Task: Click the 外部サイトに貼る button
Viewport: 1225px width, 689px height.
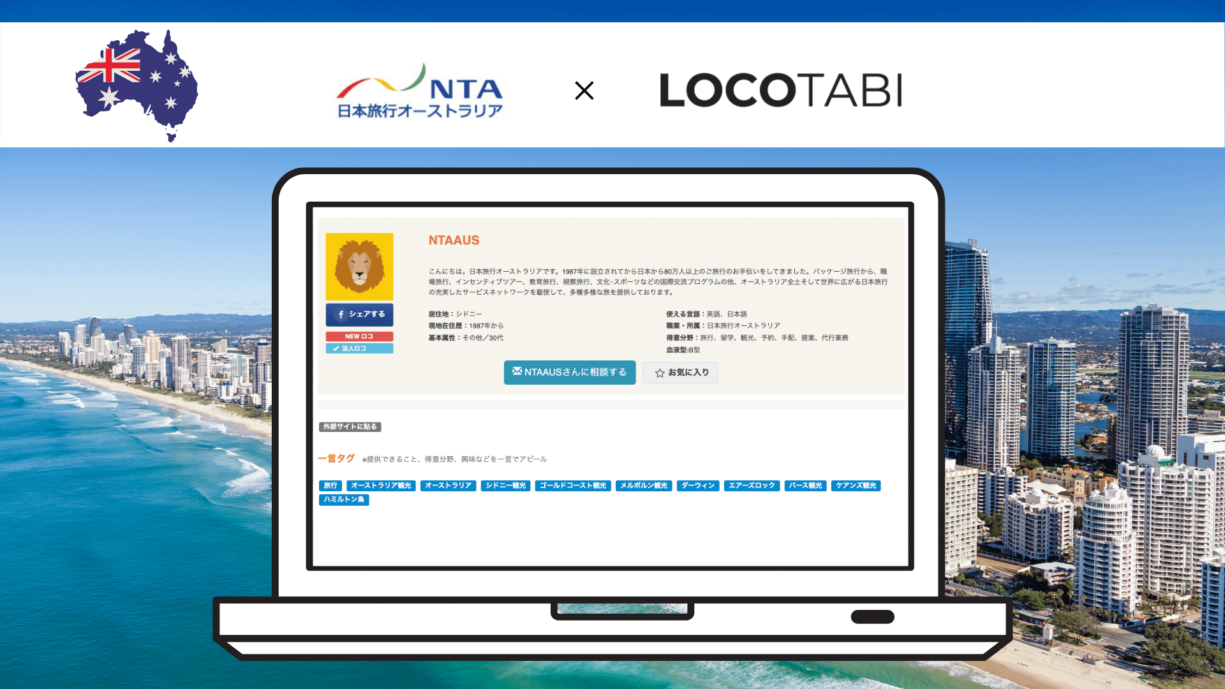Action: tap(350, 427)
